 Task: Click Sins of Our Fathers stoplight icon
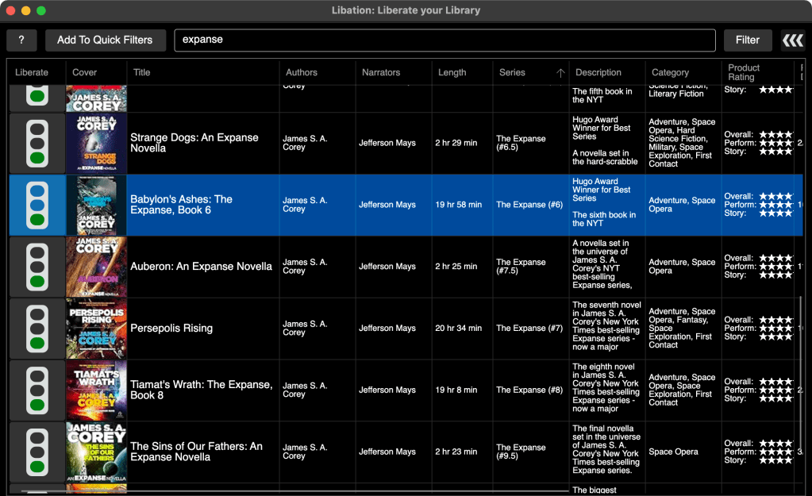(37, 452)
